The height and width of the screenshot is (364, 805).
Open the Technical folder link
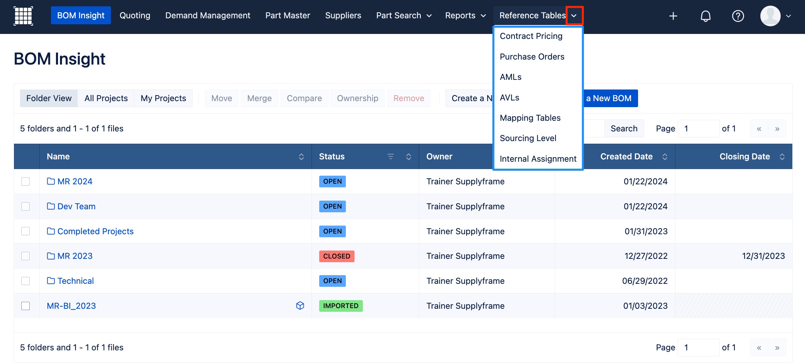[x=75, y=281]
